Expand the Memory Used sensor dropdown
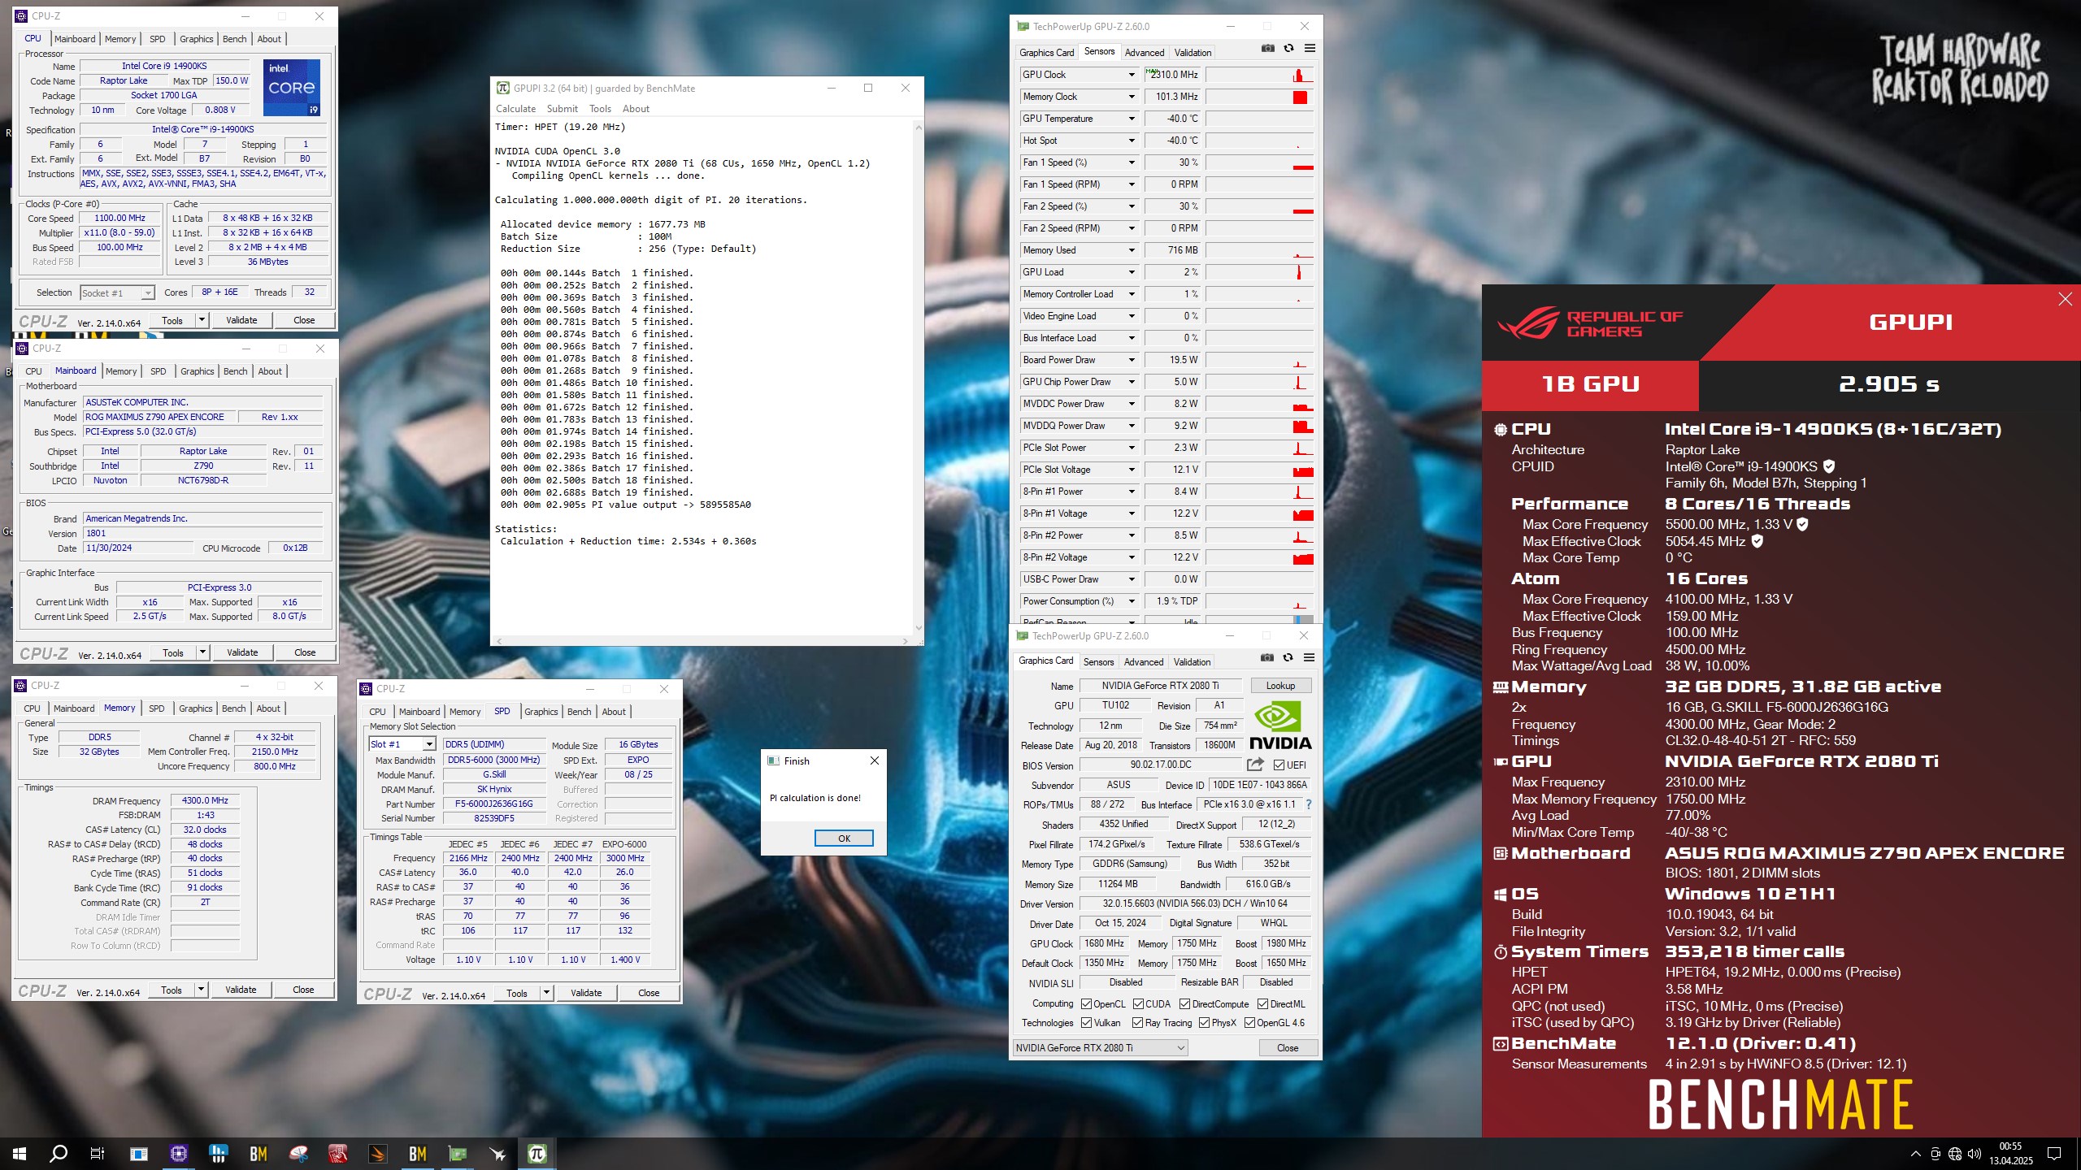Viewport: 2081px width, 1170px height. click(x=1131, y=250)
